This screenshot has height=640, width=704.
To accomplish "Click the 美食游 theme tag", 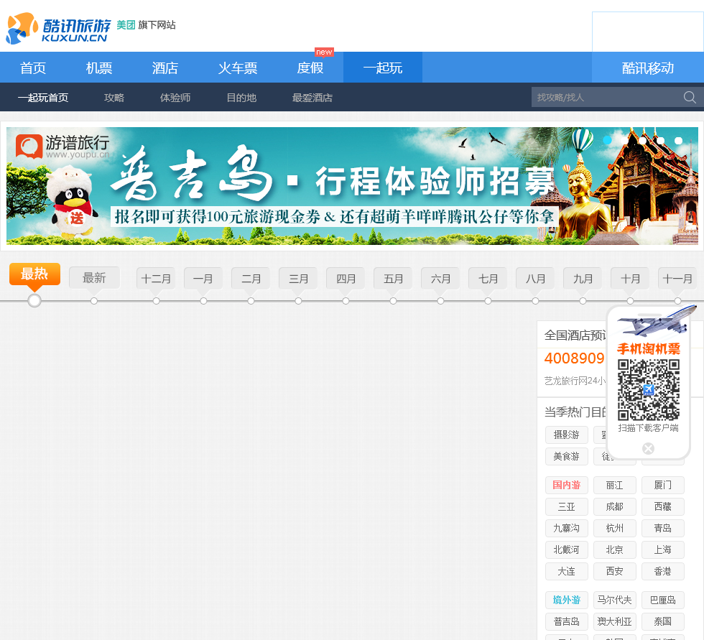I will (567, 456).
